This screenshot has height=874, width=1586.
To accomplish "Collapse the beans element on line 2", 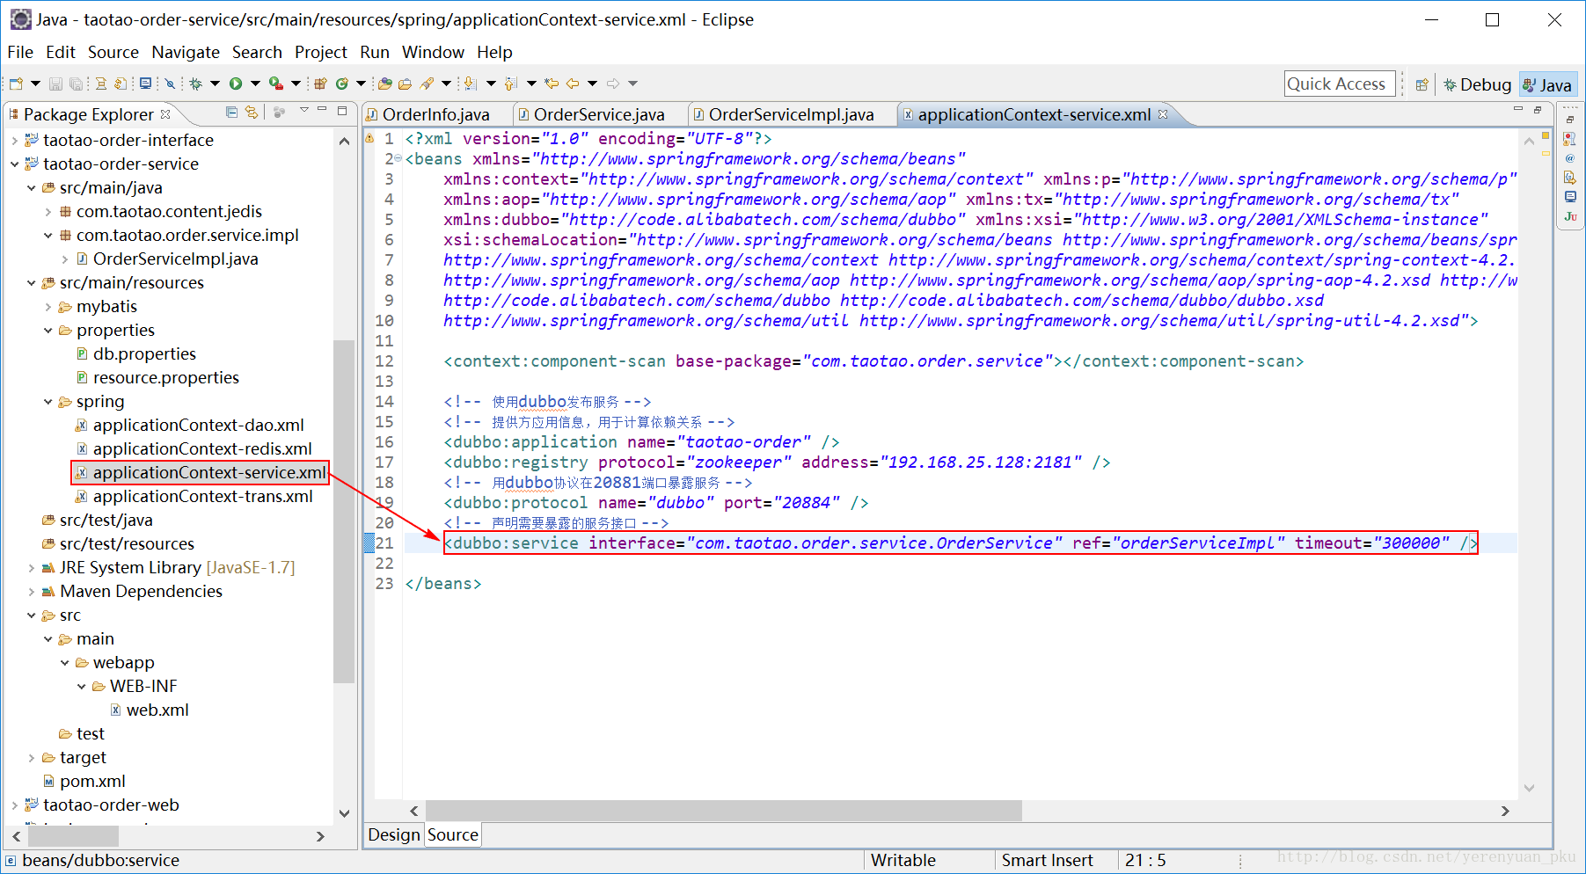I will (398, 158).
